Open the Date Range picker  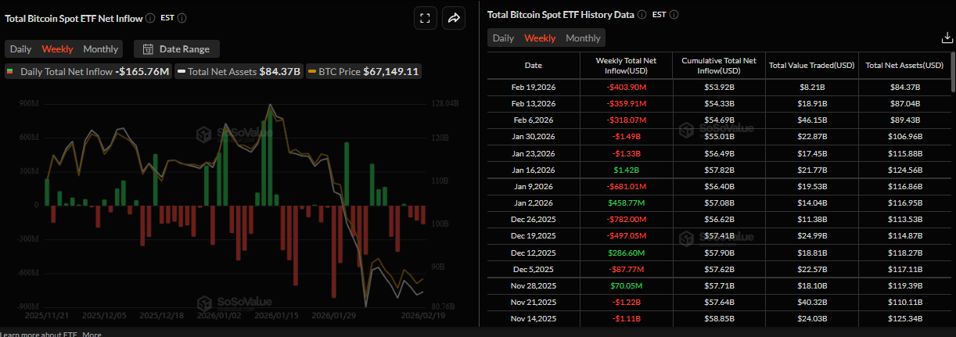tap(177, 49)
